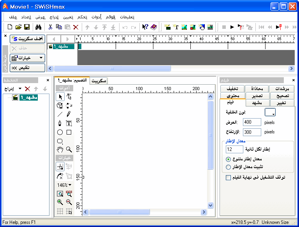
Task: Close the فيلم panel with its X
Action: [x=294, y=80]
